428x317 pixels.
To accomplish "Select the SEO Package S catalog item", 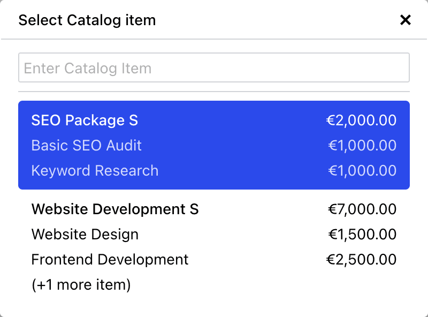I will (x=85, y=120).
